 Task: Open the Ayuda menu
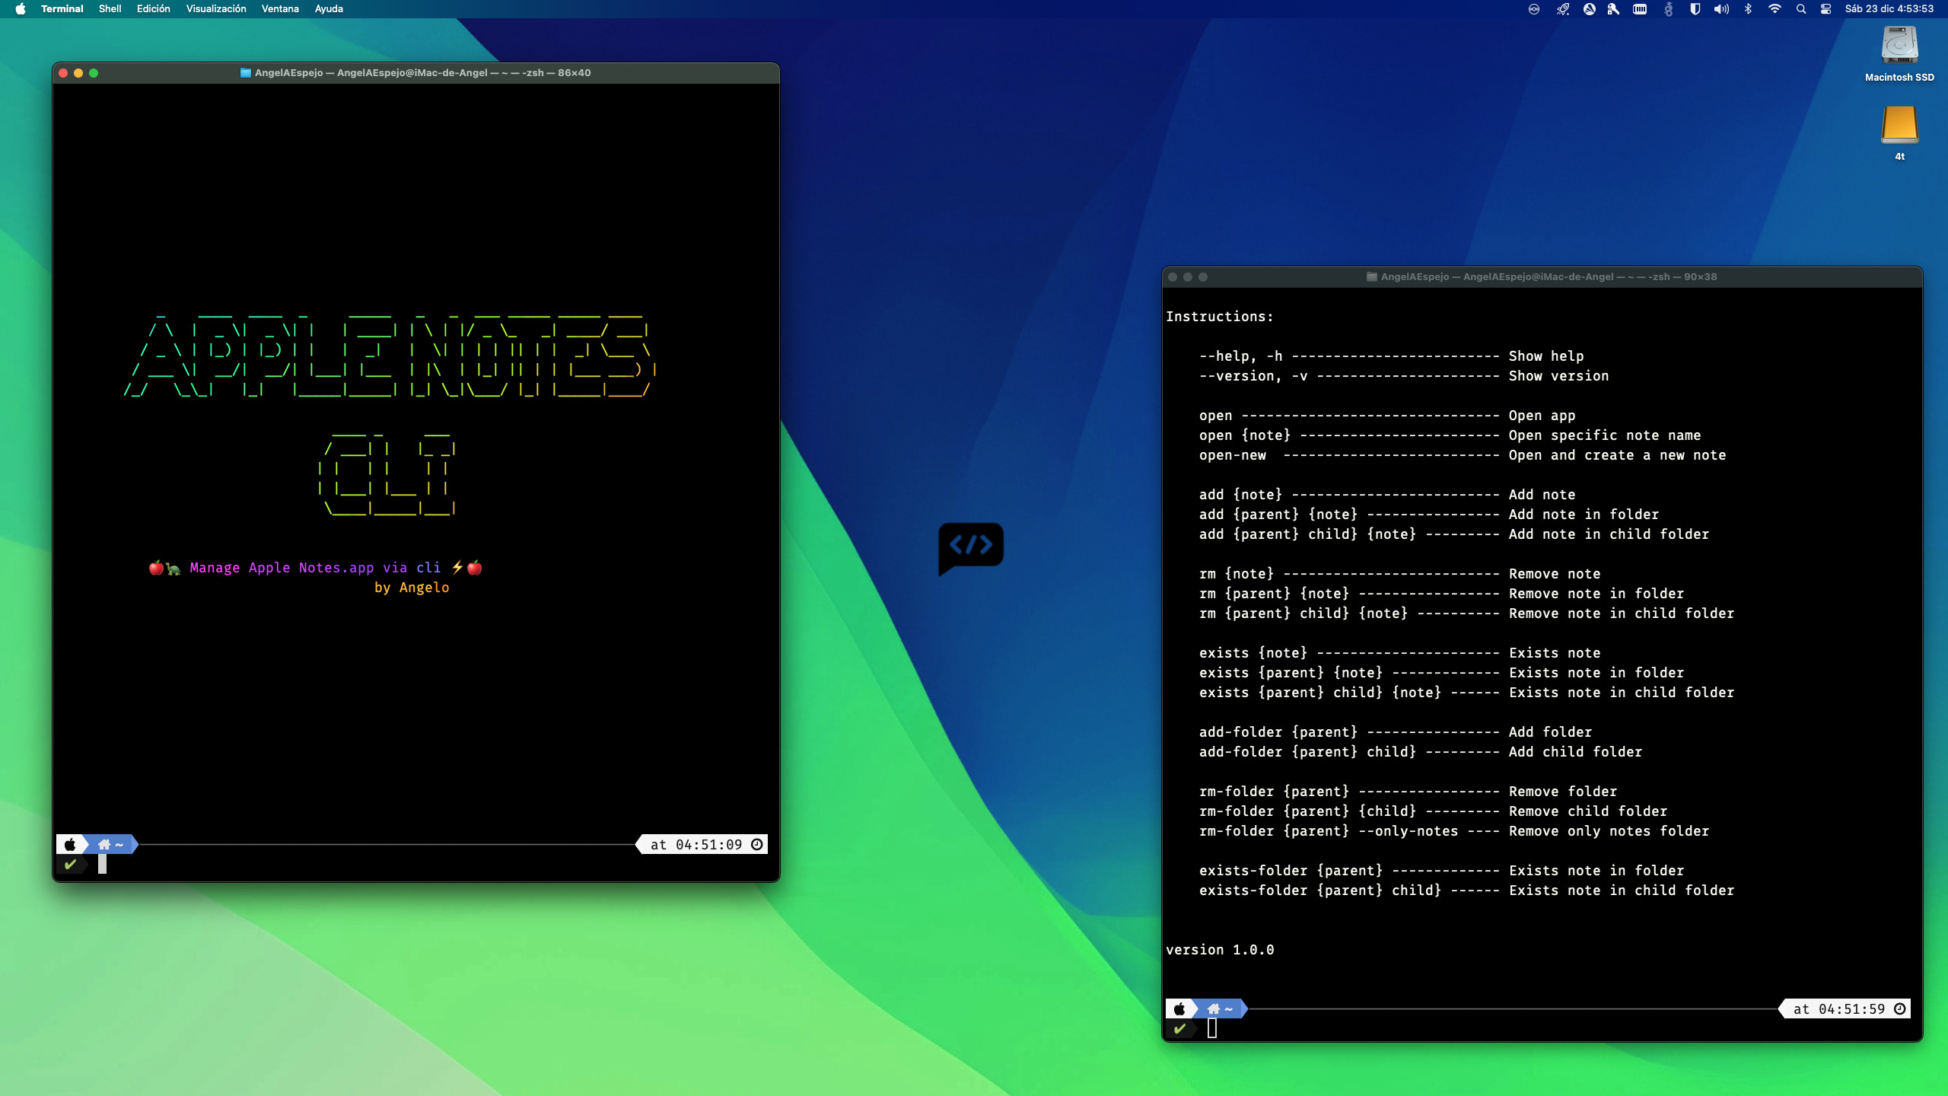[329, 9]
